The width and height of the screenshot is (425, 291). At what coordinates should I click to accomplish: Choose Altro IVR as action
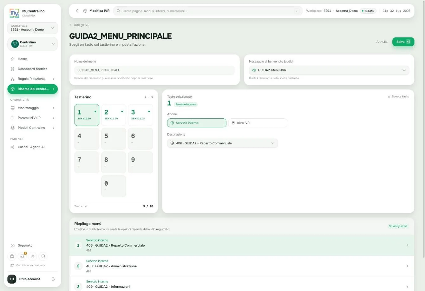point(258,123)
